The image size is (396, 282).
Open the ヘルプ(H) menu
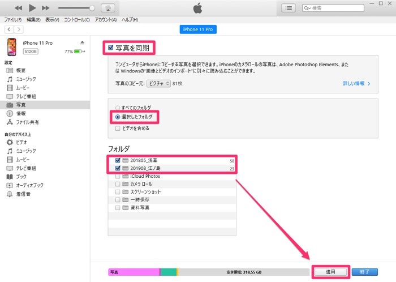click(x=130, y=20)
